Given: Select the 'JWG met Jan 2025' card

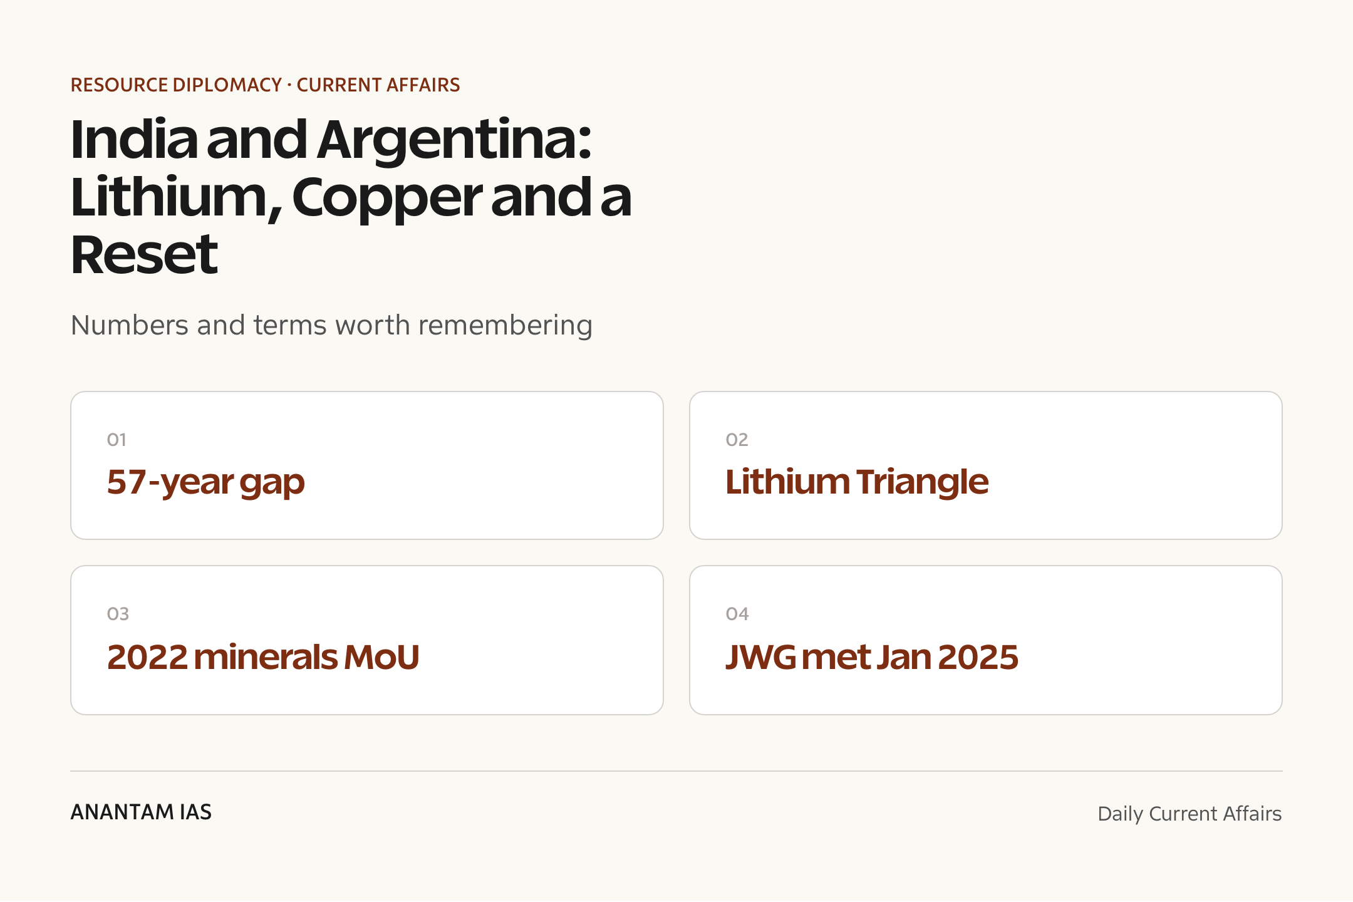Looking at the screenshot, I should (986, 640).
